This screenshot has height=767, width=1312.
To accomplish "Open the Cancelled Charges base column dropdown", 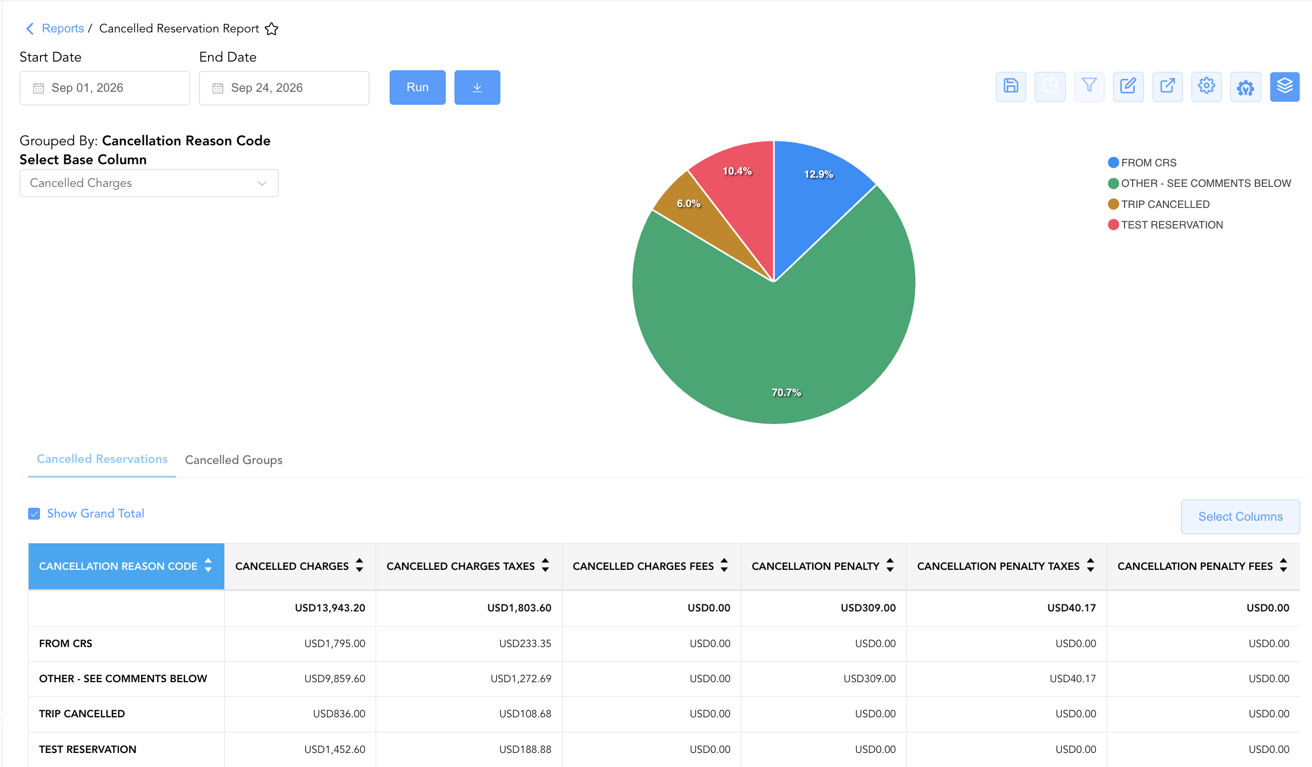I will (149, 183).
